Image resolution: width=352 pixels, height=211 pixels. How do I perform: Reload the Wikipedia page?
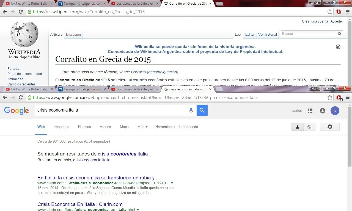21,12
